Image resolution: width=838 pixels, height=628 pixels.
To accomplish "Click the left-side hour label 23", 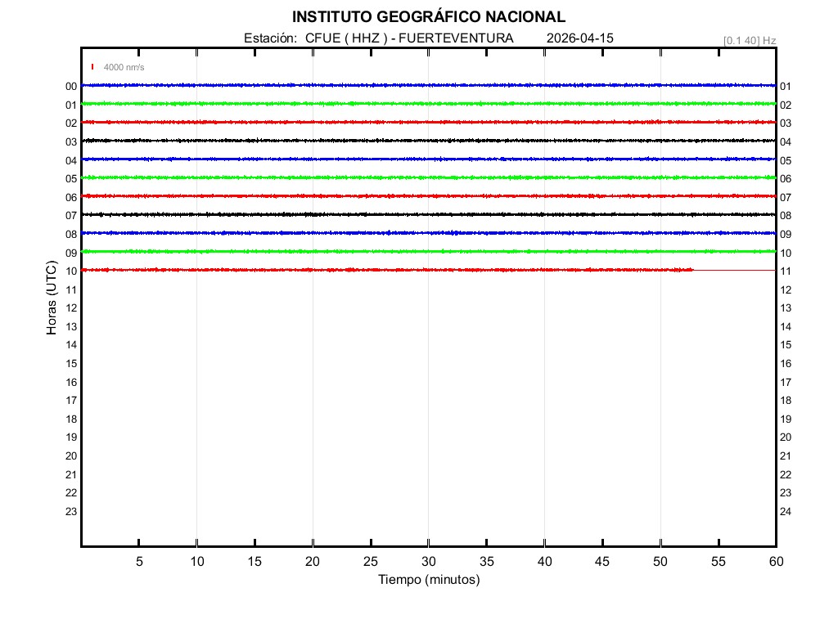I will [x=71, y=512].
